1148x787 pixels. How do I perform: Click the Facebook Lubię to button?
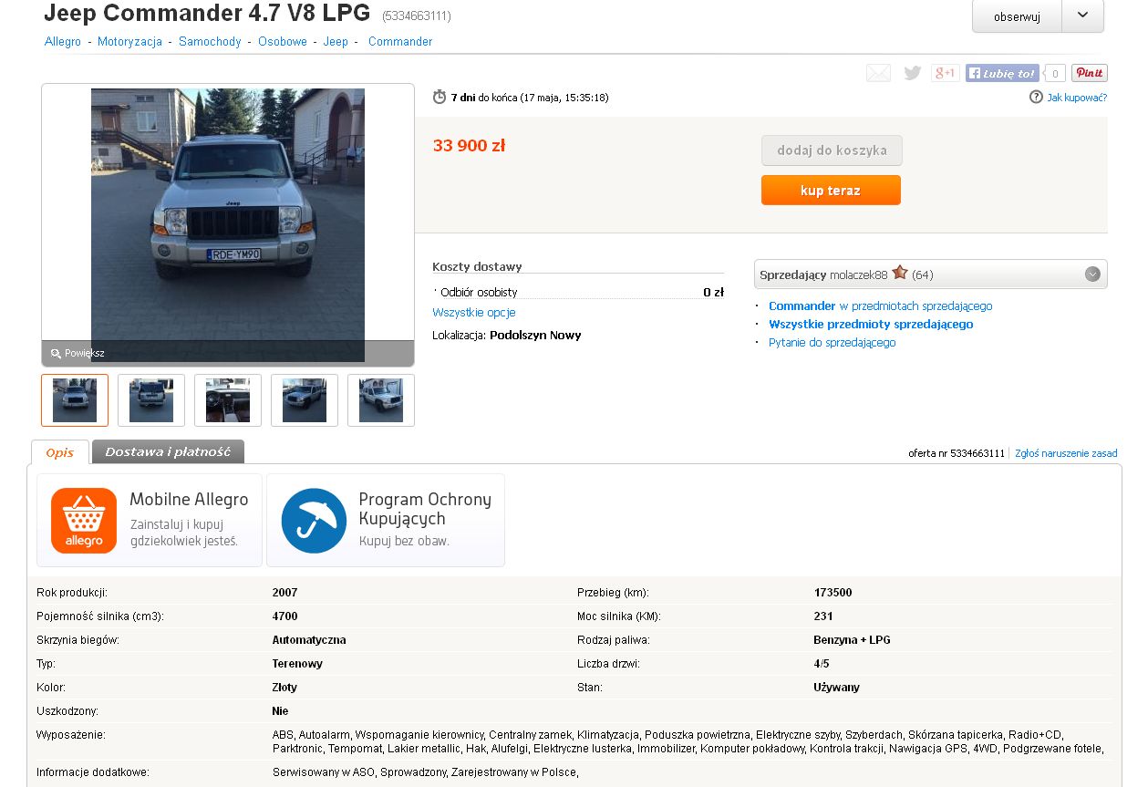[1002, 73]
